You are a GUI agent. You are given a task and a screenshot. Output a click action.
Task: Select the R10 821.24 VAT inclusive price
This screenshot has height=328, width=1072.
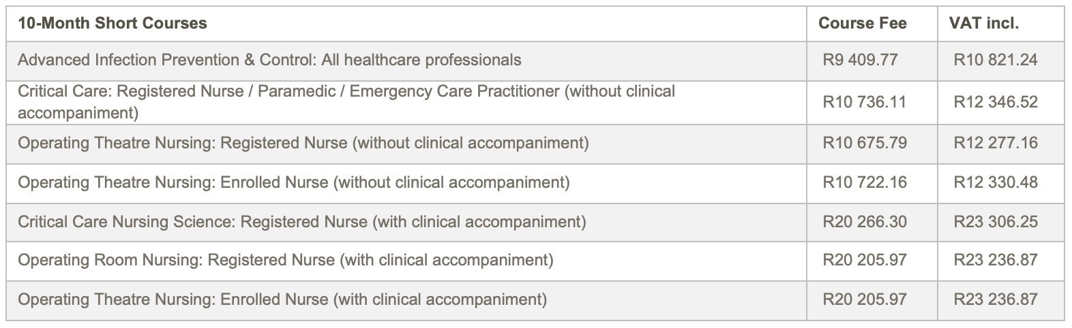pos(995,60)
